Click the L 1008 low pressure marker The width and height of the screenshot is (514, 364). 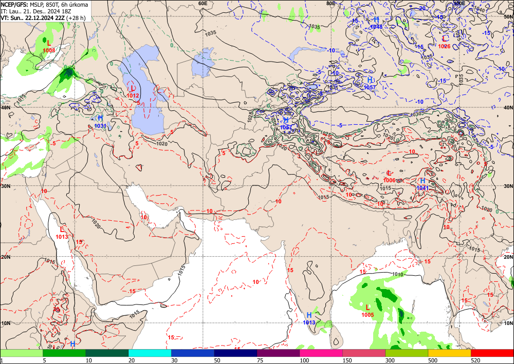(x=49, y=46)
